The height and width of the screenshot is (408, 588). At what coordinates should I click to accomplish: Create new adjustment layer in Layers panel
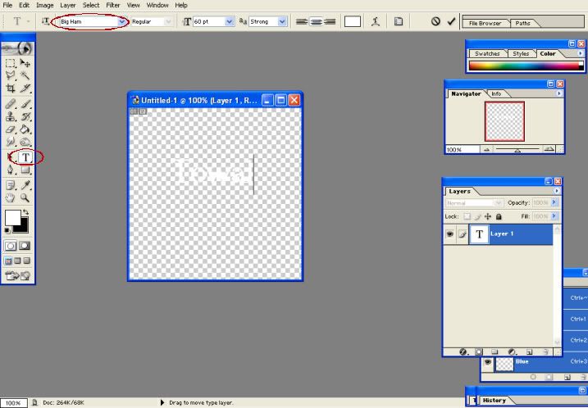512,351
